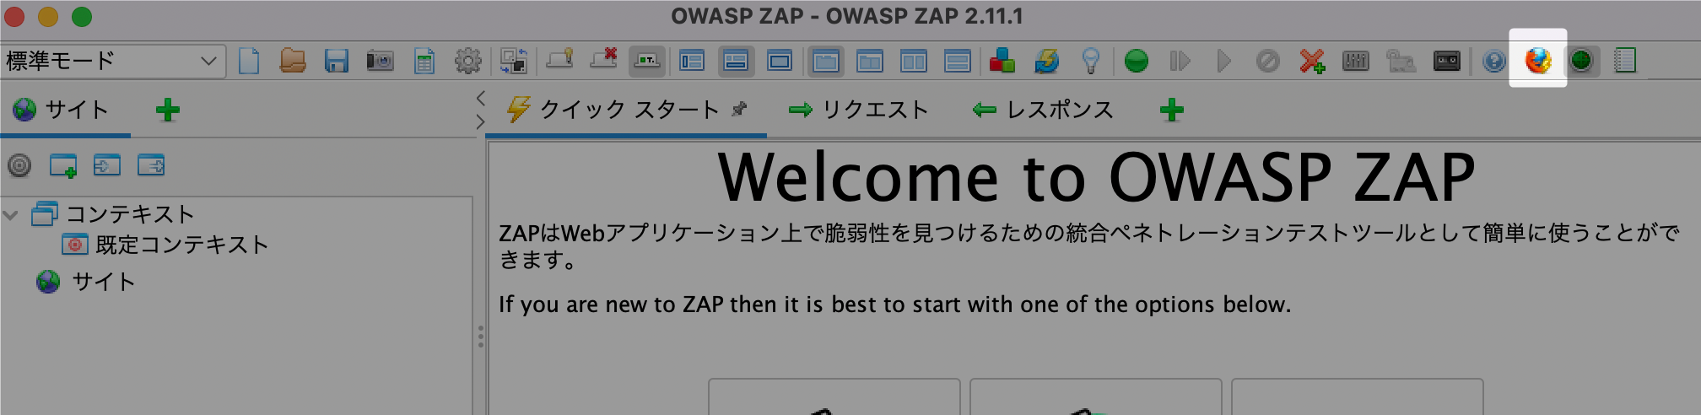Toggle the green circle break on all requests
Viewport: 1701px width, 415px height.
point(1137,61)
